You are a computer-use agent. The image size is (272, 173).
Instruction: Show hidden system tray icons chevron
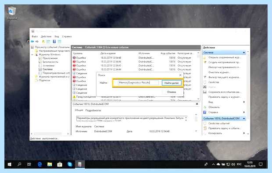(213, 164)
